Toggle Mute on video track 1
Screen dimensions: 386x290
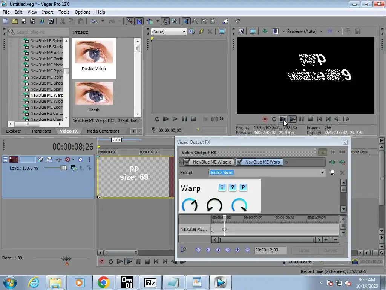(x=81, y=160)
